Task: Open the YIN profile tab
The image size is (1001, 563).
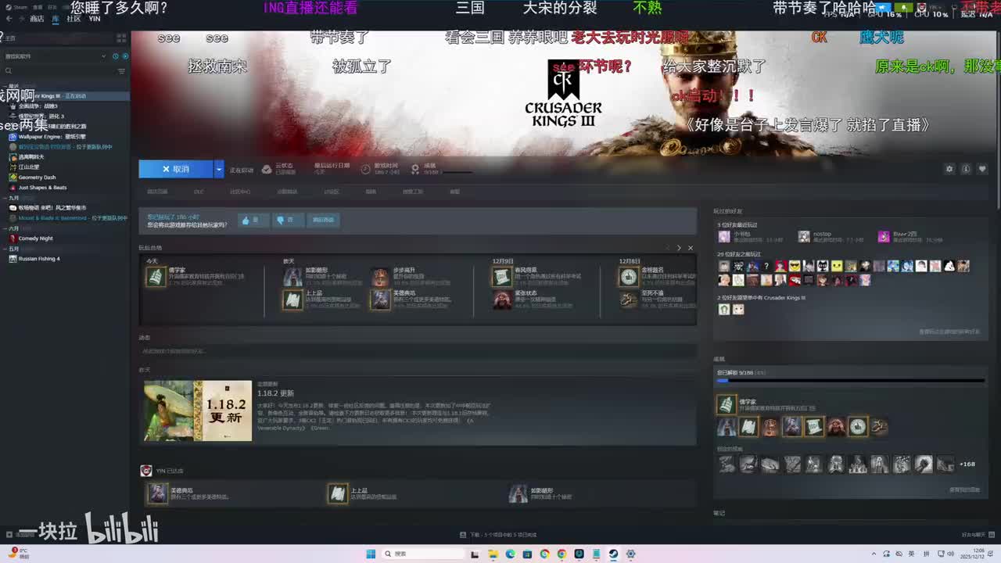Action: (95, 19)
